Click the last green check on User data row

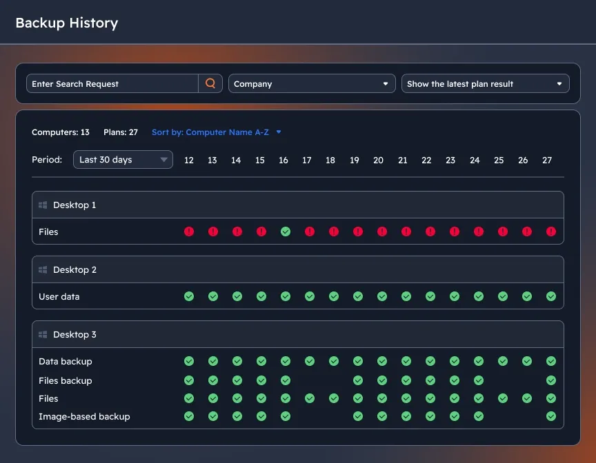point(550,296)
